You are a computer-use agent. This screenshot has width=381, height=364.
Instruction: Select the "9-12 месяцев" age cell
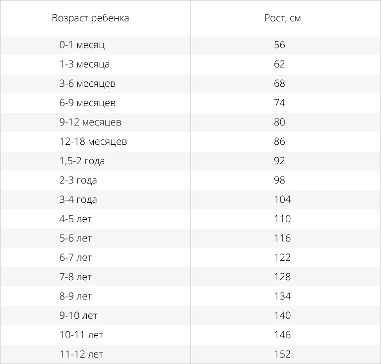click(x=90, y=122)
